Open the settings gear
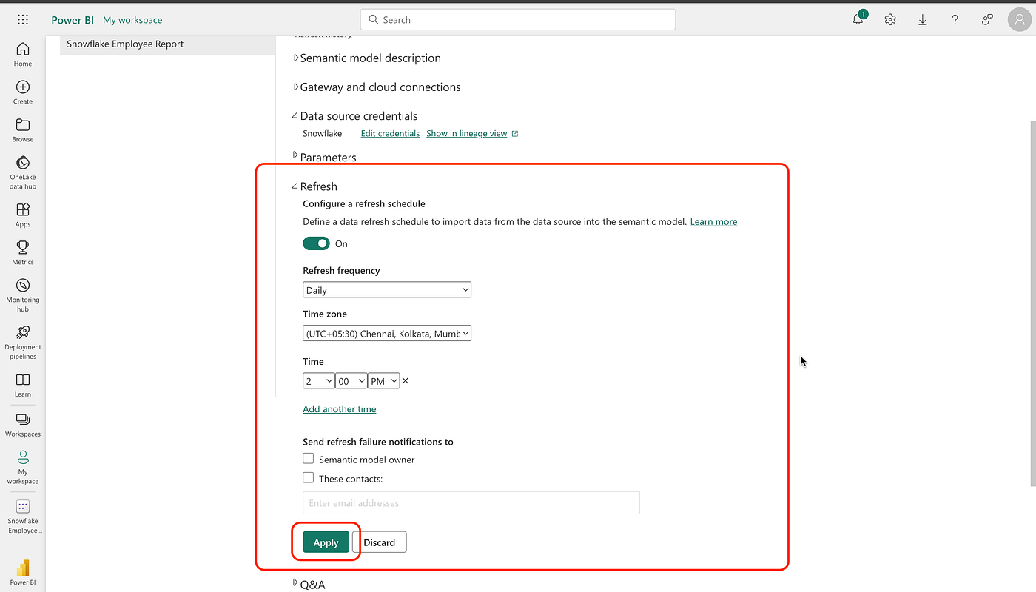 (890, 20)
